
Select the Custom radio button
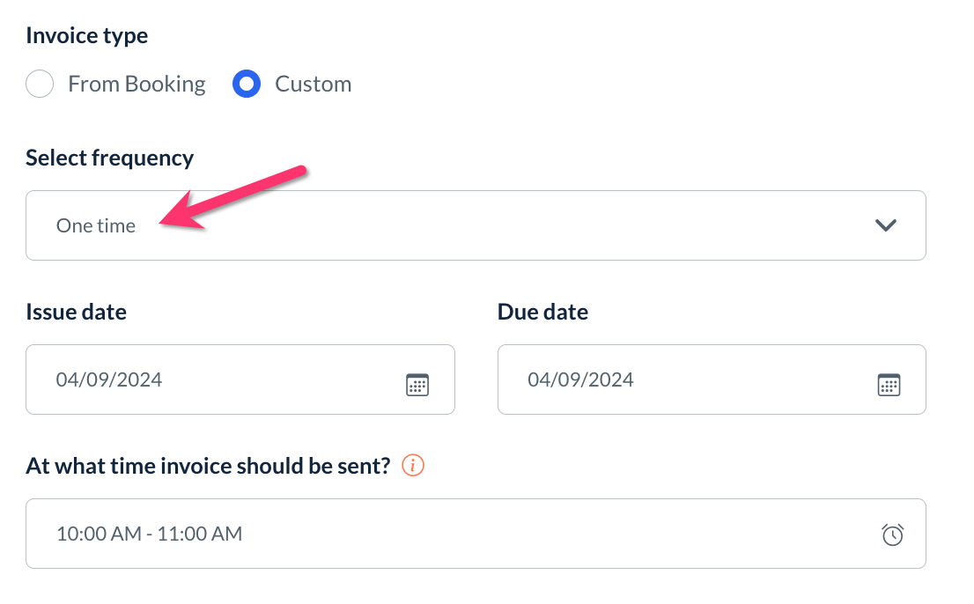247,85
